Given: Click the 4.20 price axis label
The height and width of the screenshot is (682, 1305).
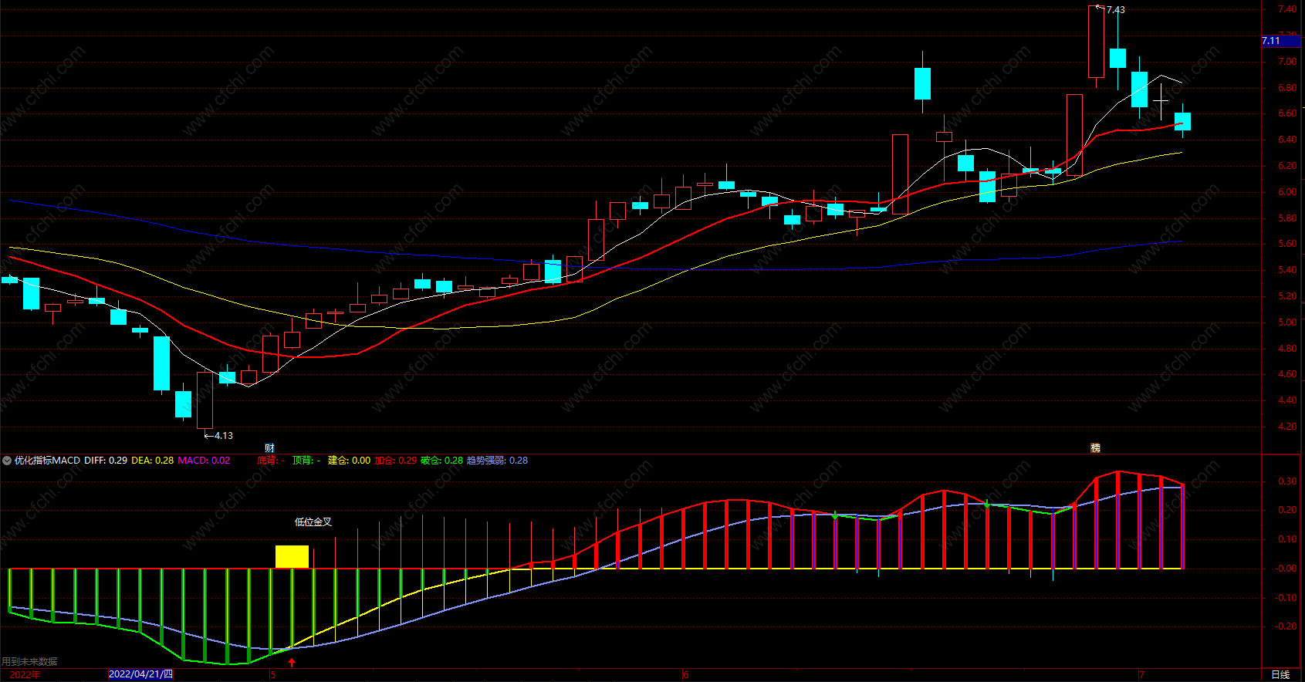Looking at the screenshot, I should point(1286,427).
